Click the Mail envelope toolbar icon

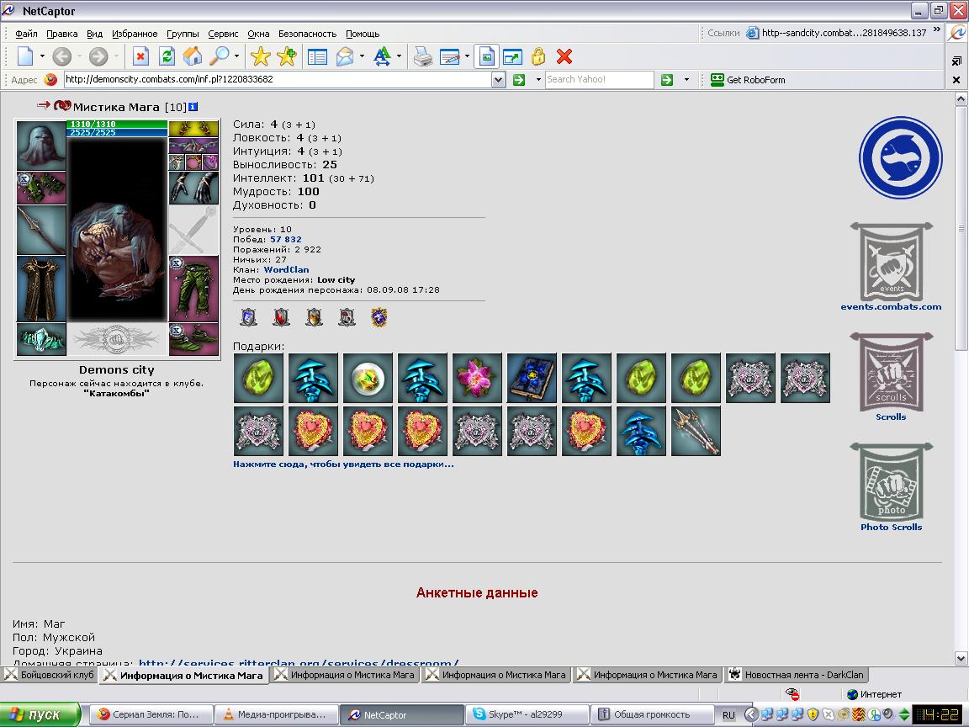click(x=345, y=57)
